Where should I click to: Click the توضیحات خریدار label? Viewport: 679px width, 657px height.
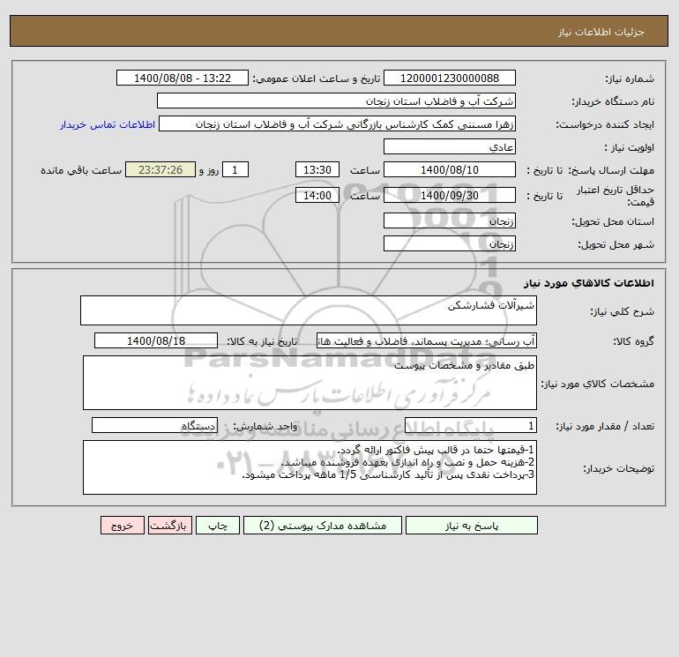[618, 468]
